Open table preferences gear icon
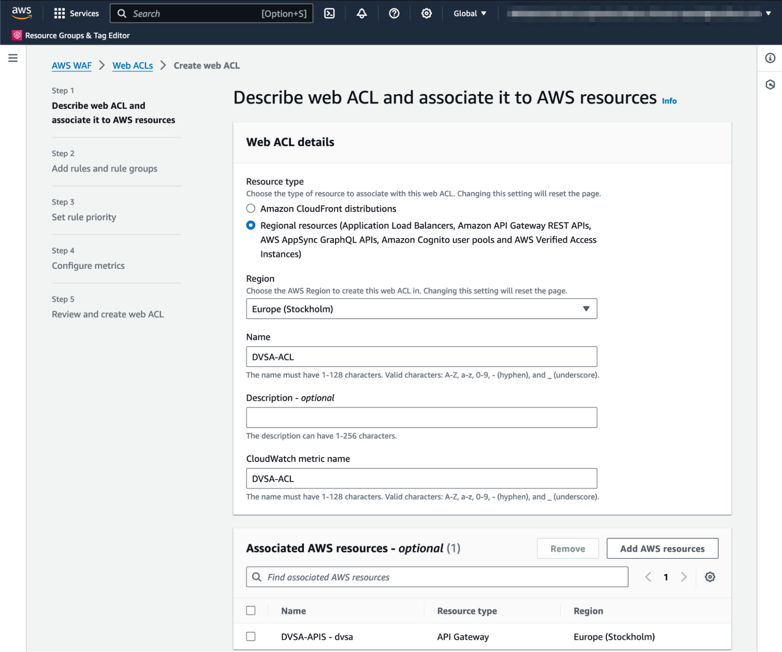This screenshot has width=782, height=652. point(710,577)
